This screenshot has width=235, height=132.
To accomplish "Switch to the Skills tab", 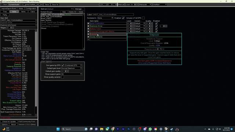I will pos(14,11).
